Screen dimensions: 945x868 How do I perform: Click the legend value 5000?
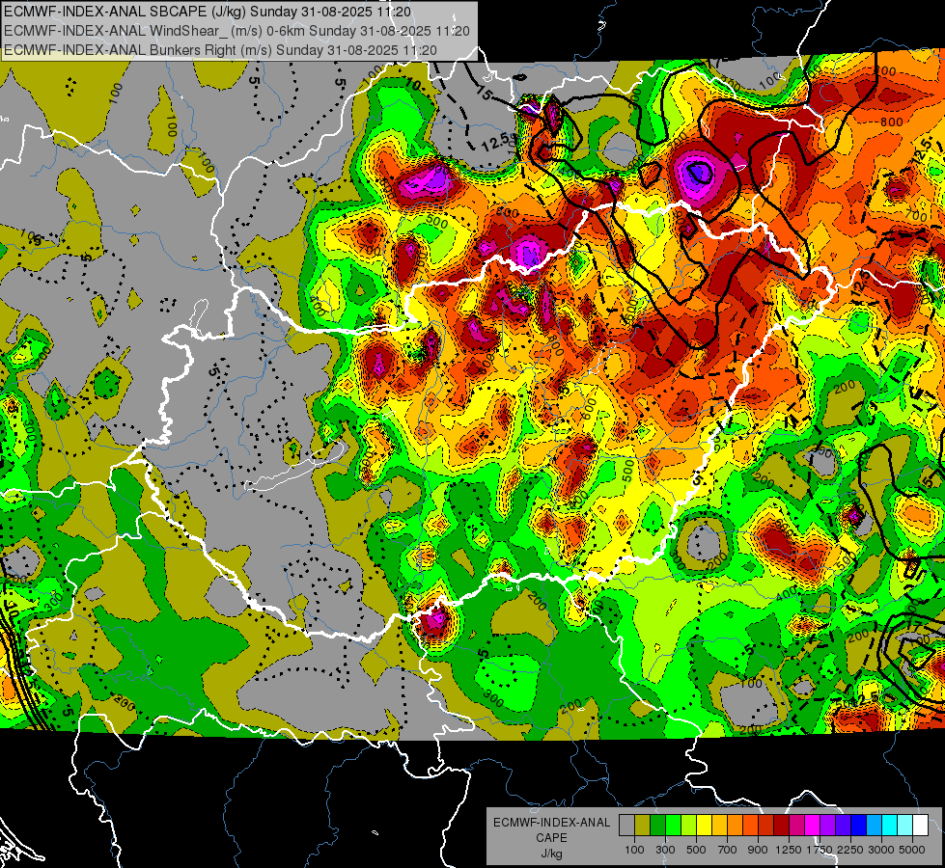(x=912, y=850)
